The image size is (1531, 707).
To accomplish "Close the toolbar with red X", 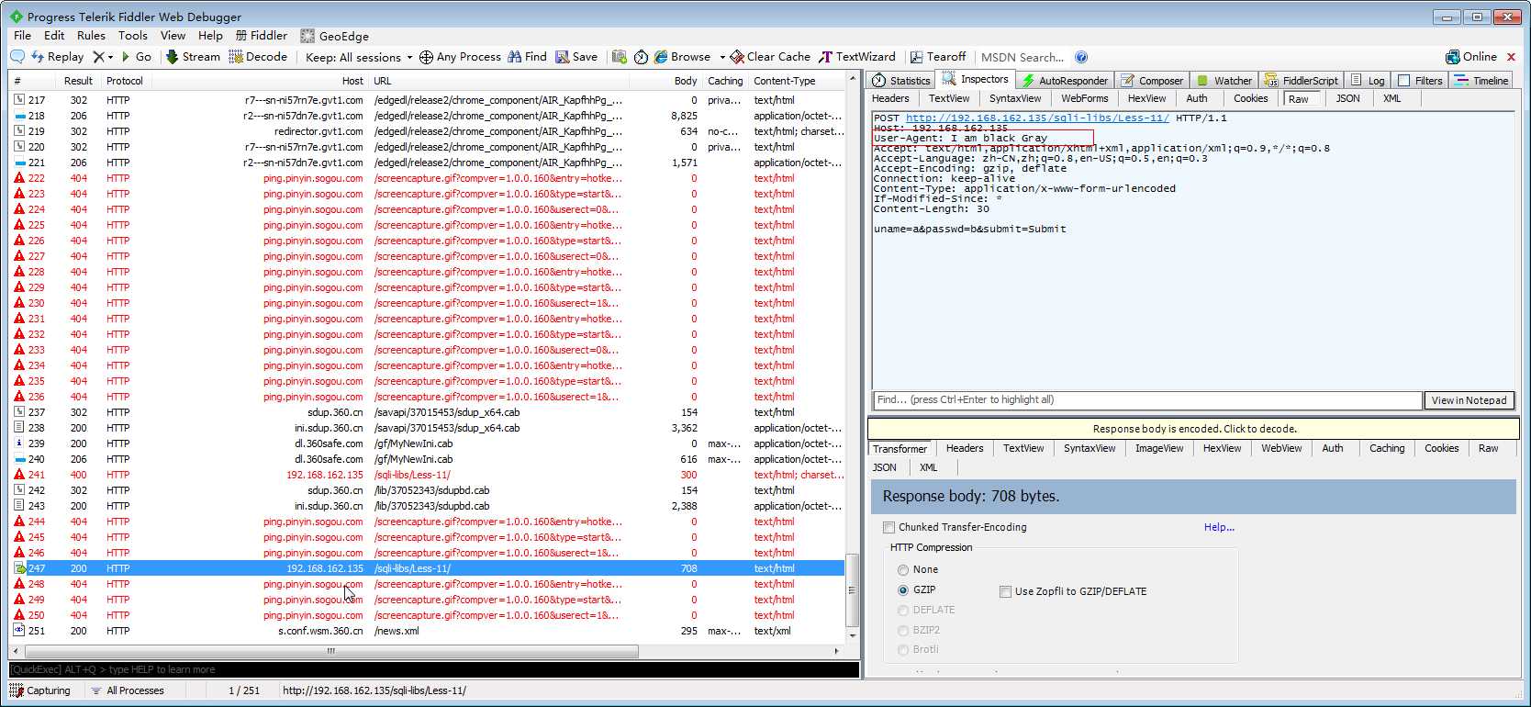I will [1511, 57].
